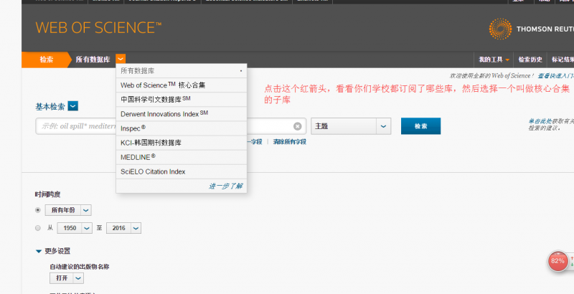Click the orange 检索 tab
The height and width of the screenshot is (294, 574).
click(47, 60)
